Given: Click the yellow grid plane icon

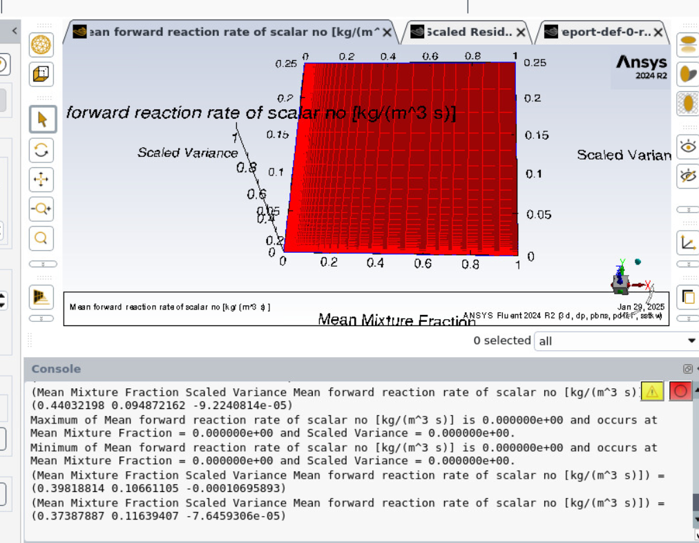Looking at the screenshot, I should [41, 297].
